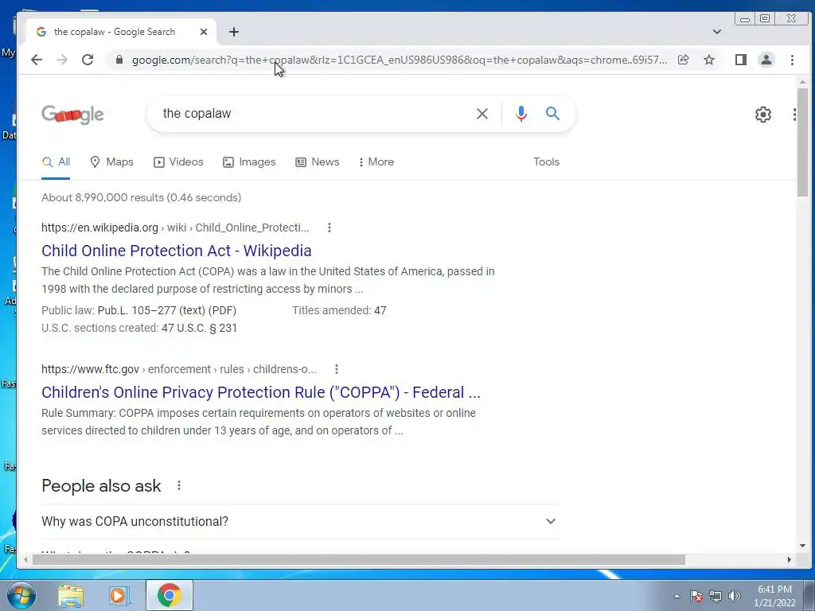Screen dimensions: 815x611
Task: Open the side panel icon
Action: pyautogui.click(x=741, y=60)
